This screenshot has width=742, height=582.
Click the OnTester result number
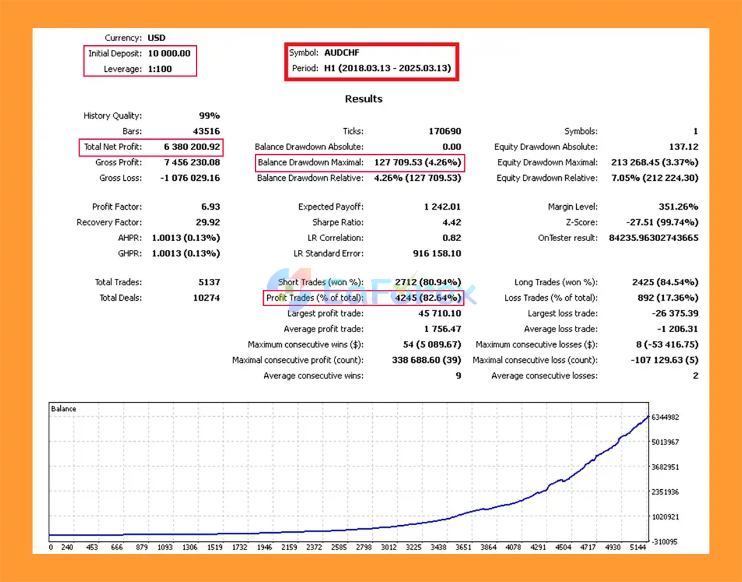(653, 238)
